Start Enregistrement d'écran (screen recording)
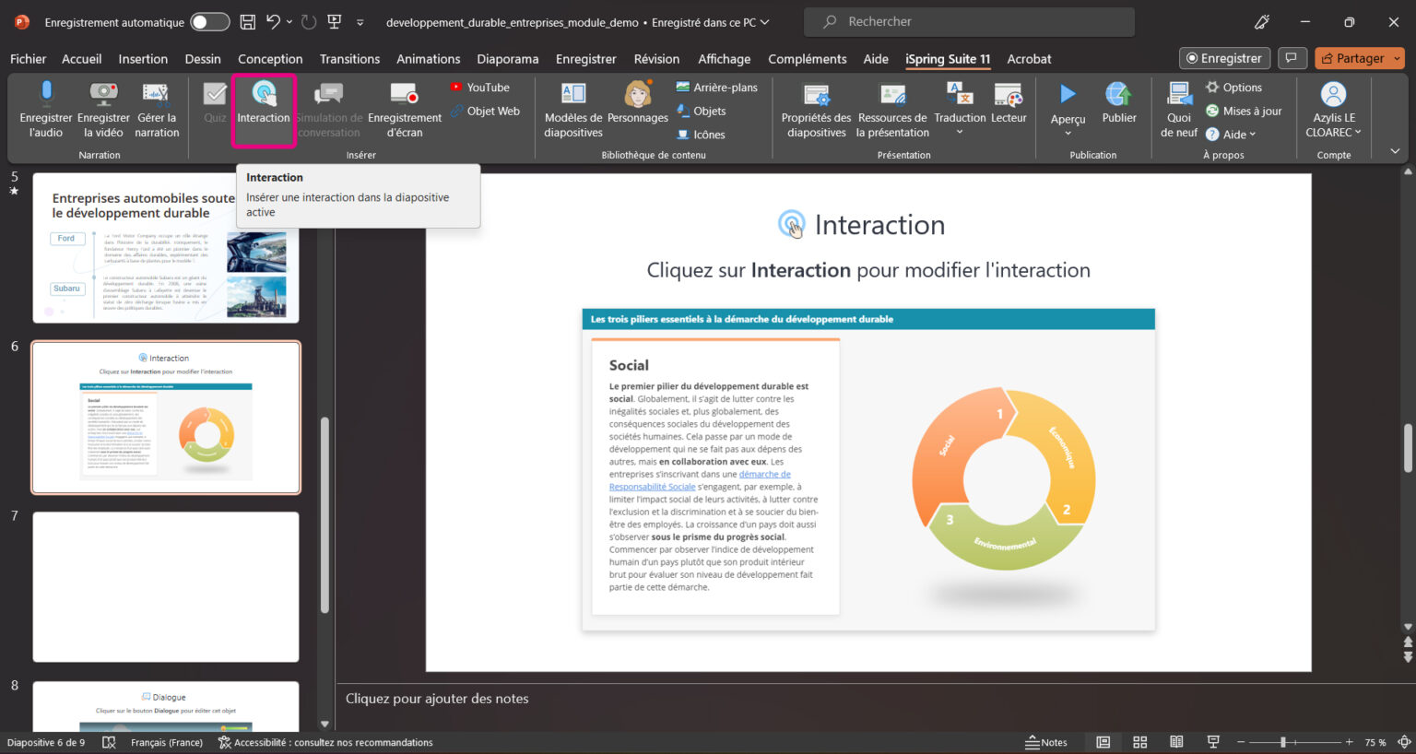The width and height of the screenshot is (1416, 754). point(404,108)
